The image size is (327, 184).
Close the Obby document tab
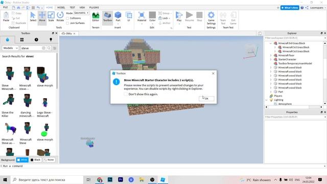(x=74, y=33)
